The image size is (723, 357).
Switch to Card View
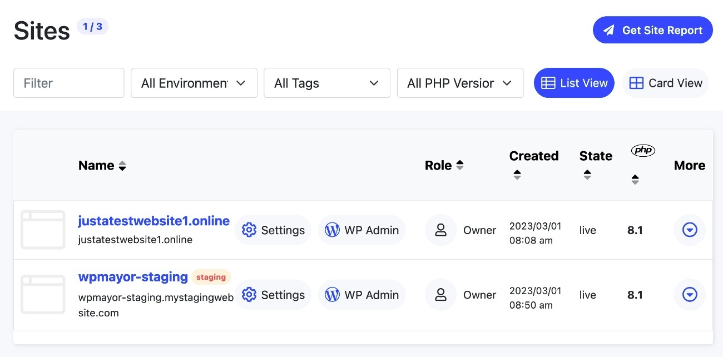pos(666,83)
